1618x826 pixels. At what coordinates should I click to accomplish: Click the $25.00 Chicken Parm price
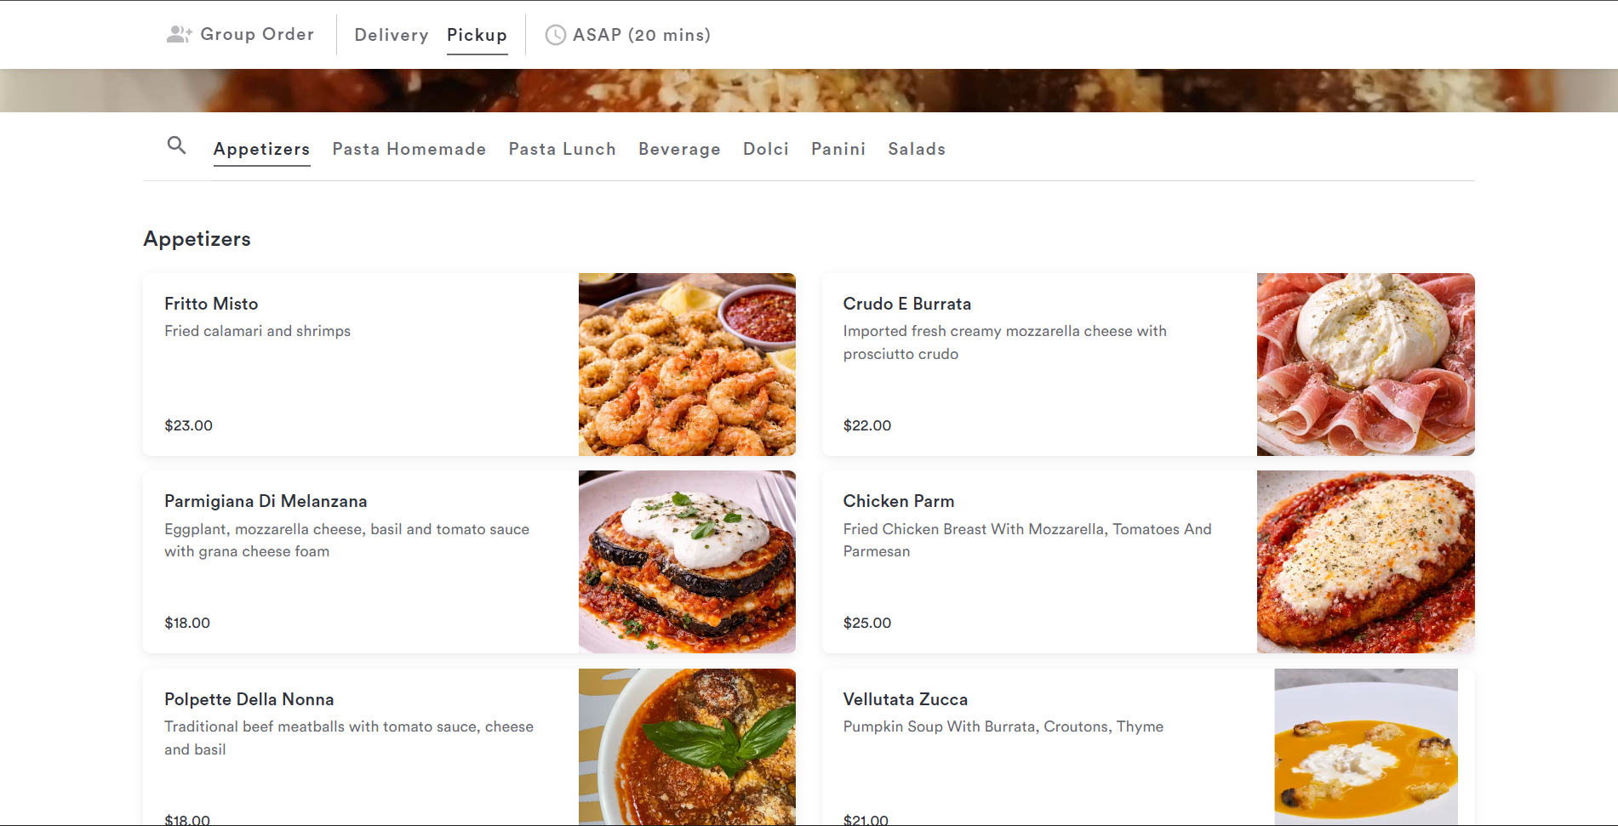coord(867,623)
